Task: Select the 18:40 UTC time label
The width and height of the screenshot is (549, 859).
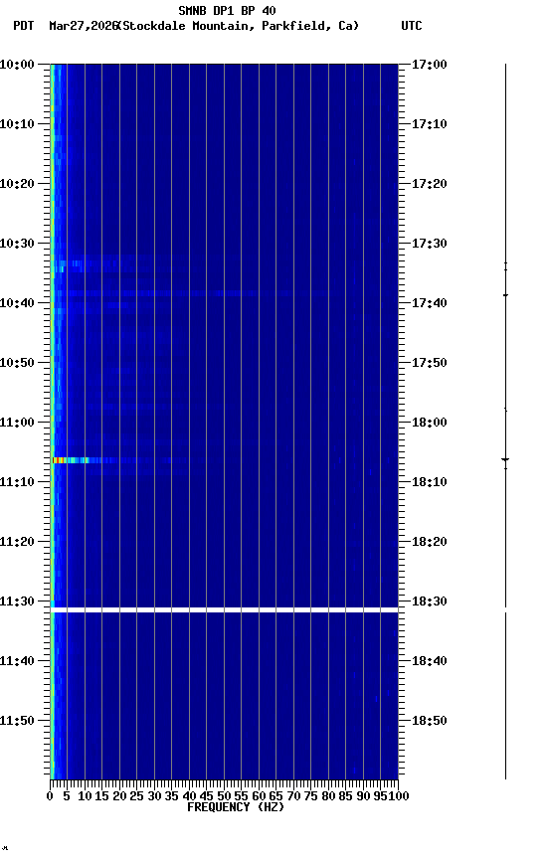Action: click(430, 662)
